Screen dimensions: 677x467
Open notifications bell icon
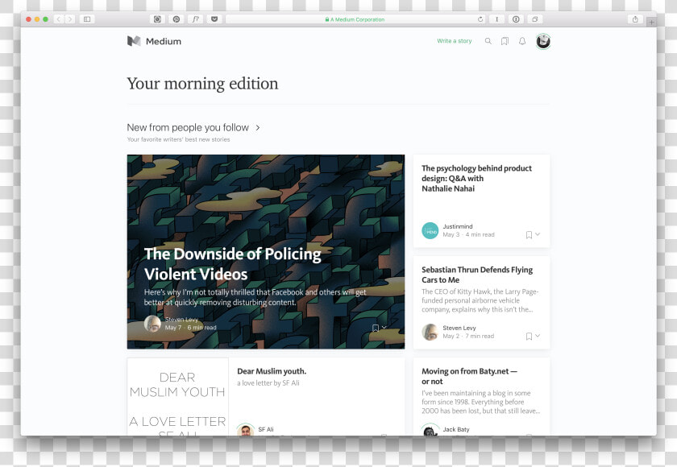coord(522,41)
